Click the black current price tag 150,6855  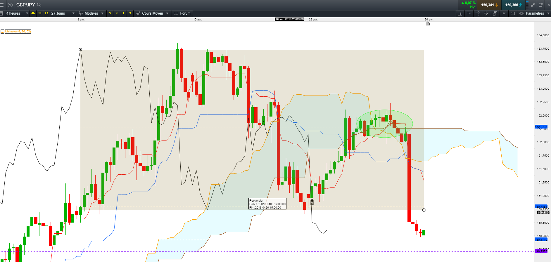543,213
